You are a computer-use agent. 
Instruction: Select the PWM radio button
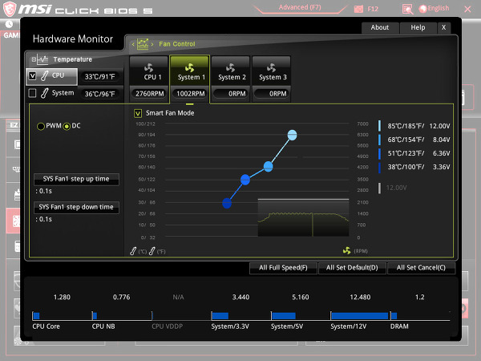[x=41, y=126]
